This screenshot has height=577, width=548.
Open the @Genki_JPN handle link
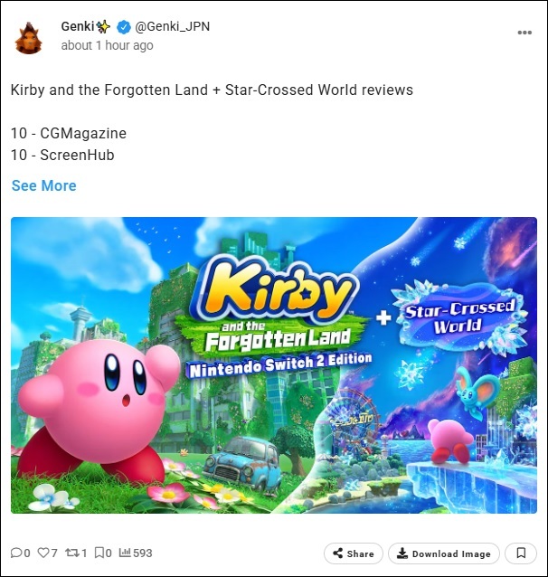tap(172, 27)
